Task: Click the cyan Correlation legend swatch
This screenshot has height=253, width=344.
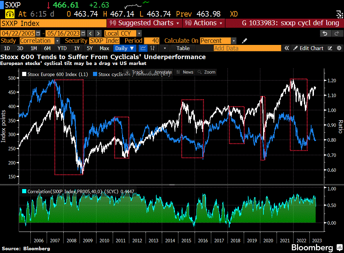Action: pos(24,191)
